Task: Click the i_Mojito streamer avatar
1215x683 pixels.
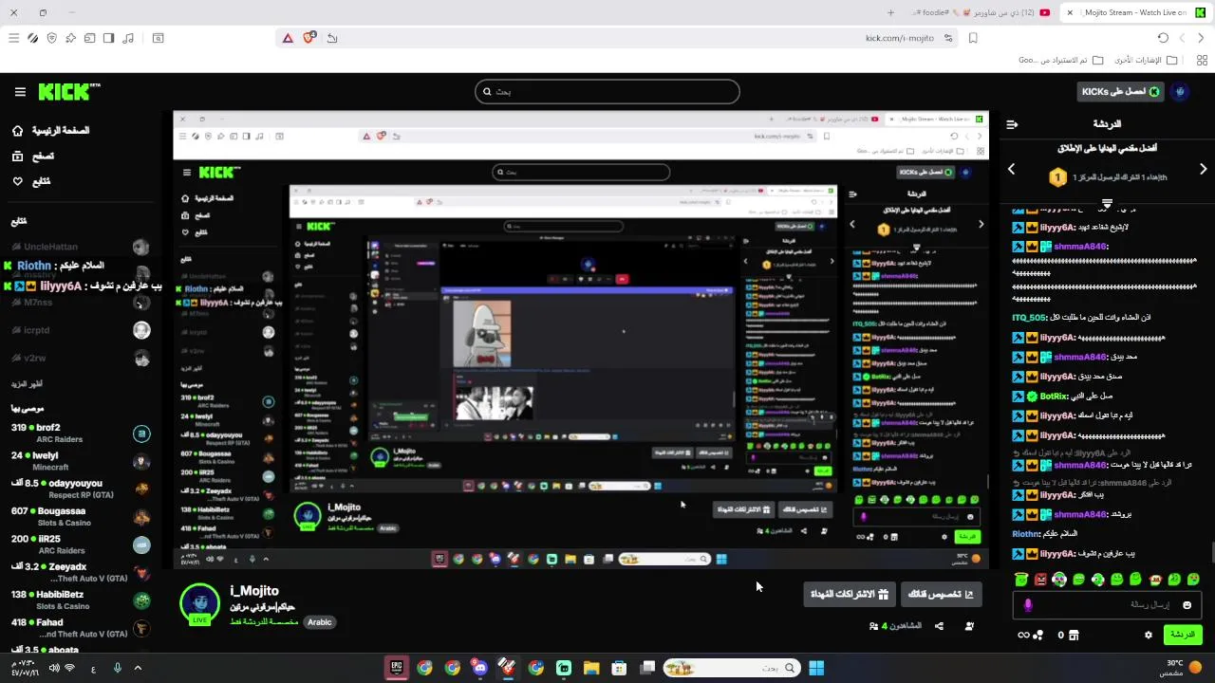Action: point(200,602)
